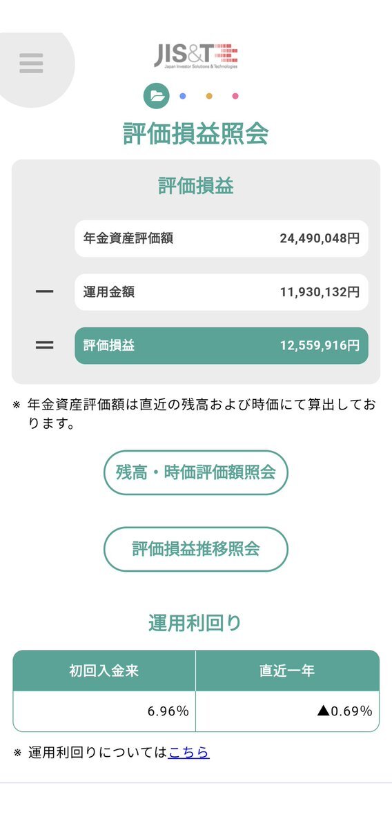Open the hamburger menu
Screen dimensions: 392x828
point(31,64)
